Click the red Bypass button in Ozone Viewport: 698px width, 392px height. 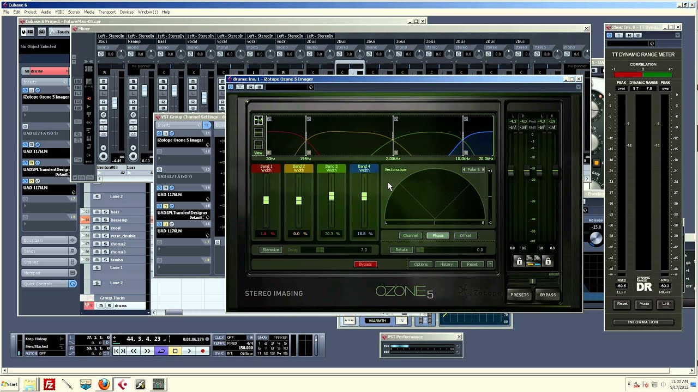365,265
